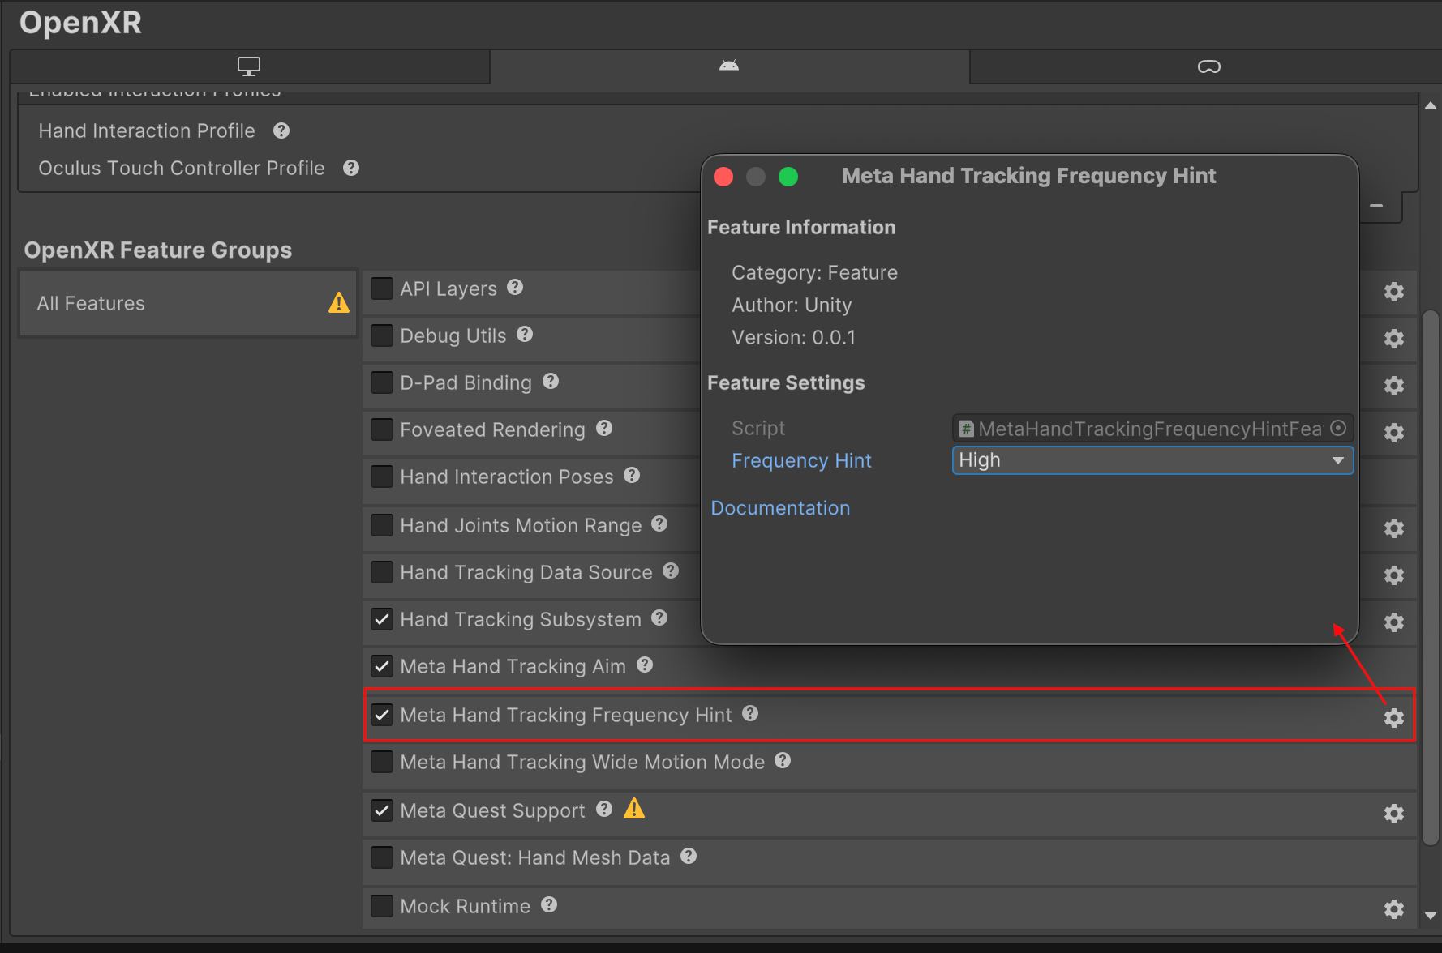Disable the Hand Tracking Subsystem checkbox

[382, 619]
